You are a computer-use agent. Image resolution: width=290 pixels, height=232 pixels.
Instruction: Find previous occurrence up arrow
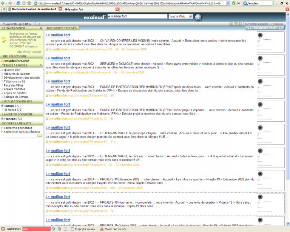(59, 229)
